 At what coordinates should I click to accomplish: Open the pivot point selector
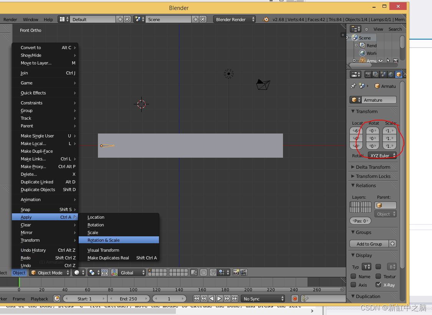(94, 272)
